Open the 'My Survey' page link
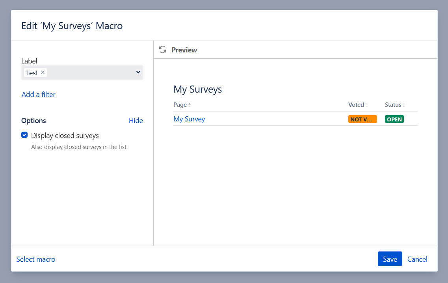This screenshot has width=448, height=283. [x=189, y=119]
